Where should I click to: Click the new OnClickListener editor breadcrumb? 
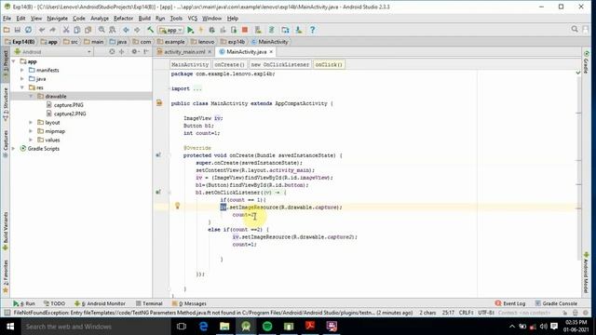(x=279, y=64)
